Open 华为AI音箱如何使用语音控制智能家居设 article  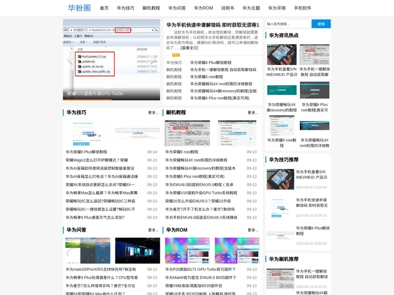coord(100,168)
